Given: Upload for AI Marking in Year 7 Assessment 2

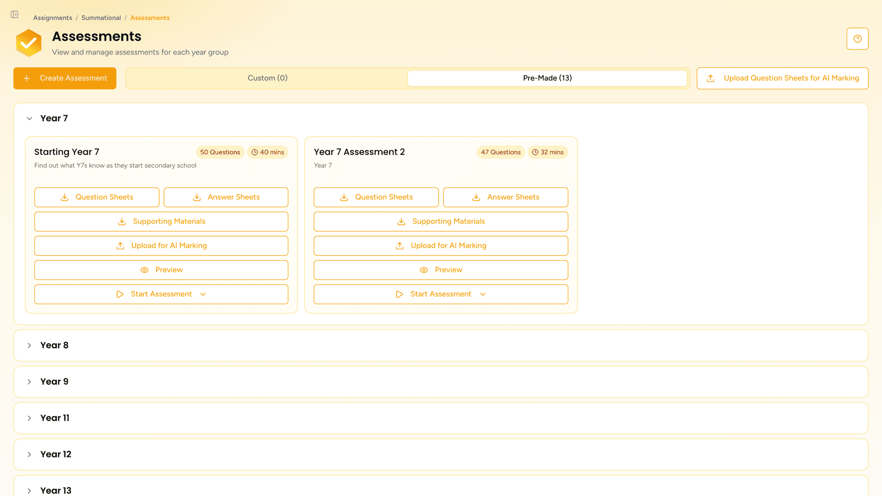Looking at the screenshot, I should 441,246.
